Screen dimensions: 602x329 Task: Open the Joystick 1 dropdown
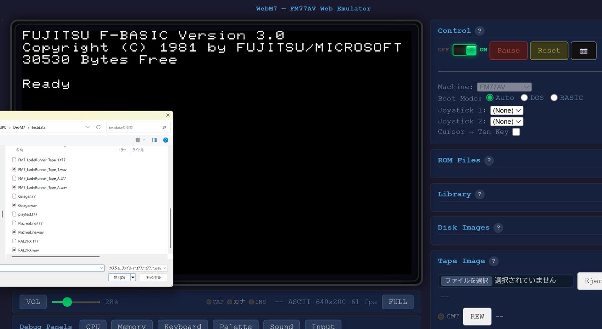click(x=507, y=110)
